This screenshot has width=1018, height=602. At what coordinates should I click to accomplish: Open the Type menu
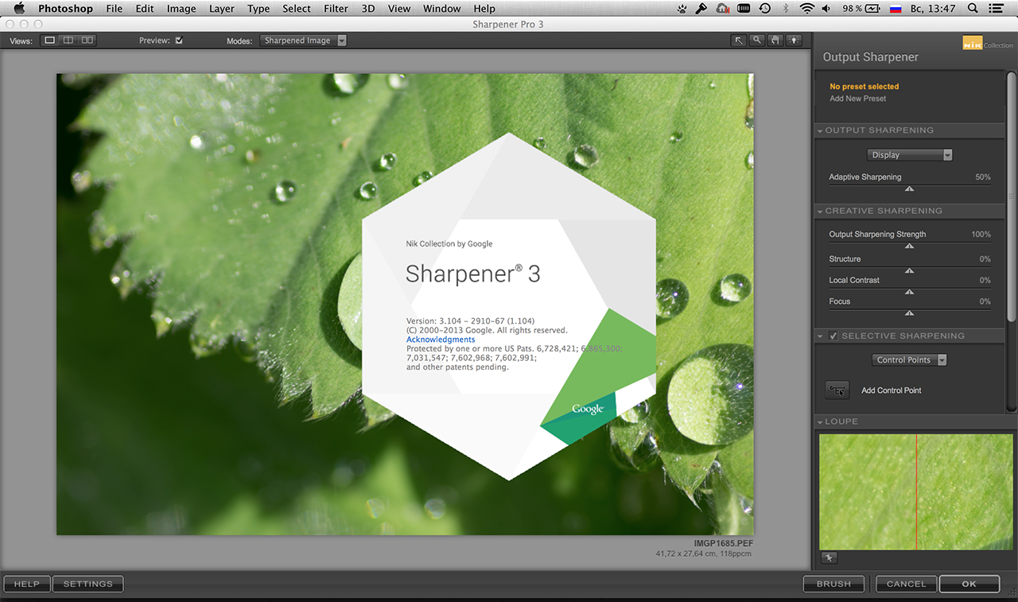click(x=258, y=9)
